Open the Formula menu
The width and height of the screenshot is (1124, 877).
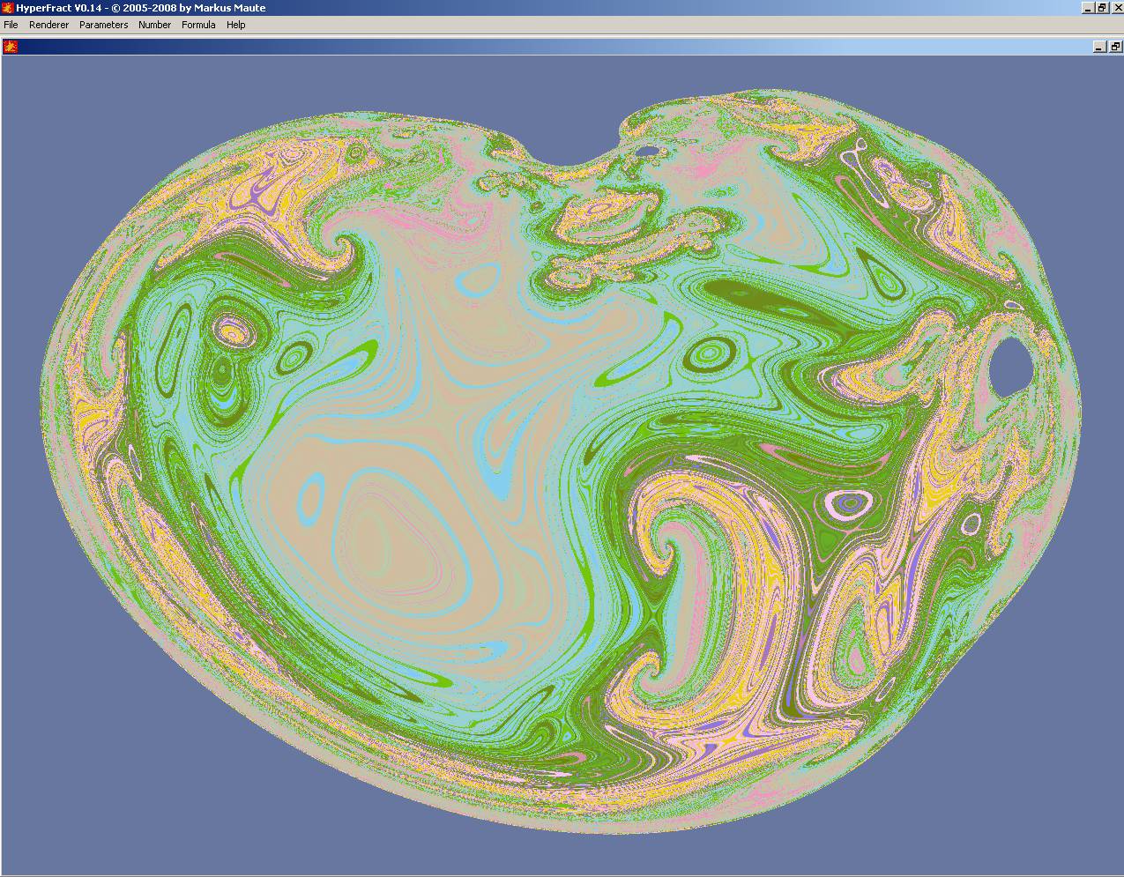(x=198, y=25)
